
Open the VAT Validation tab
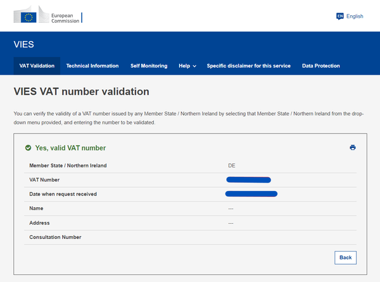tap(37, 66)
